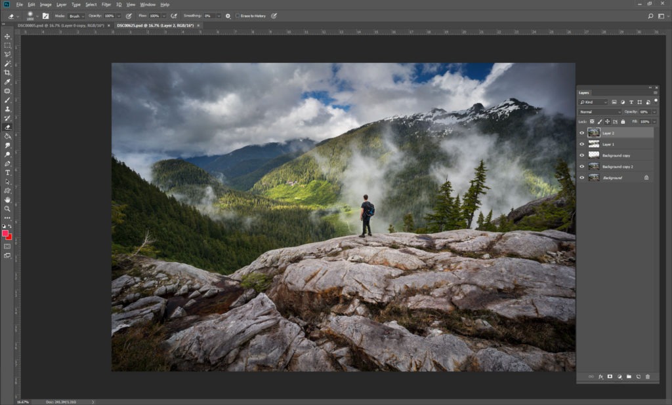This screenshot has height=405, width=672.
Task: Open the Normal blending mode dropdown
Action: (600, 112)
